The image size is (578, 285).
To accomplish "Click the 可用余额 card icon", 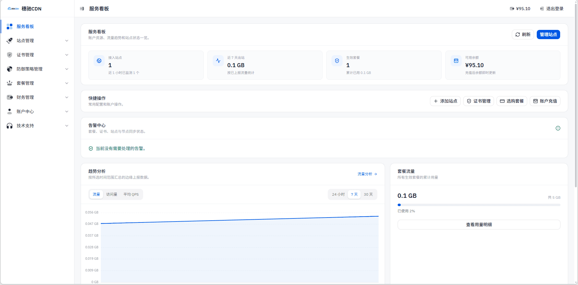I will pos(456,61).
